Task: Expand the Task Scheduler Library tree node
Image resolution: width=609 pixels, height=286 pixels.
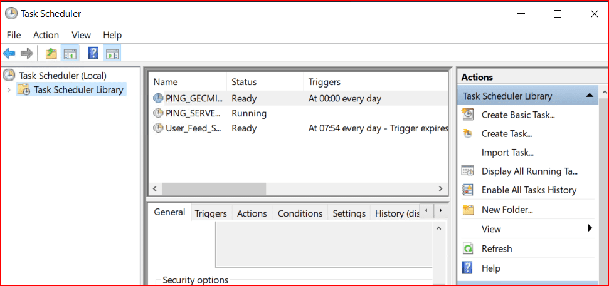Action: (x=9, y=90)
